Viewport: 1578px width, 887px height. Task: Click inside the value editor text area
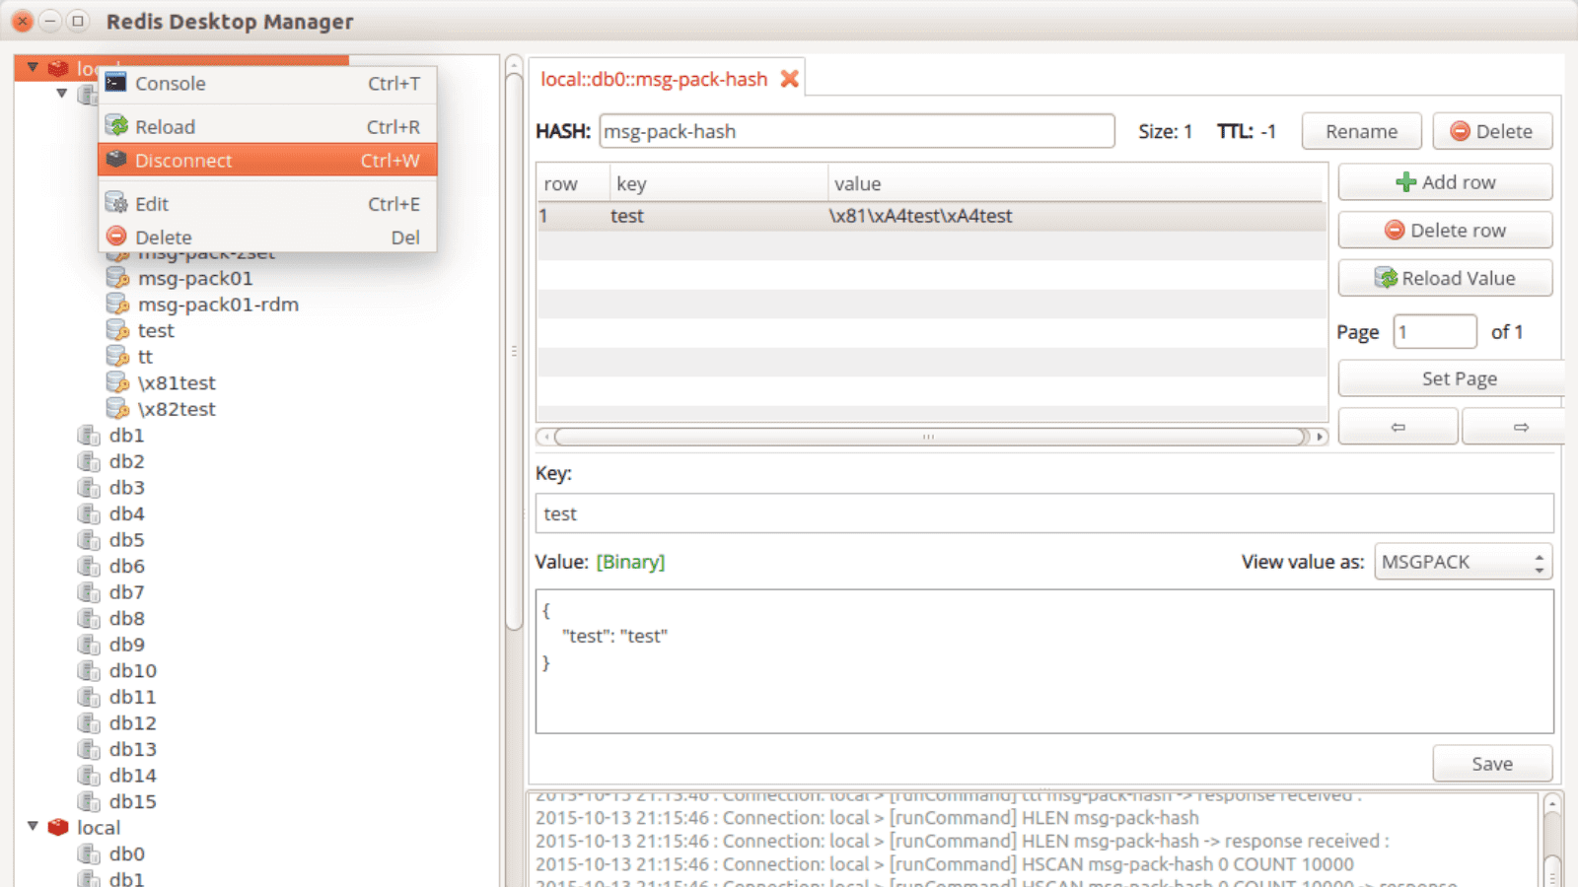pyautogui.click(x=1044, y=661)
